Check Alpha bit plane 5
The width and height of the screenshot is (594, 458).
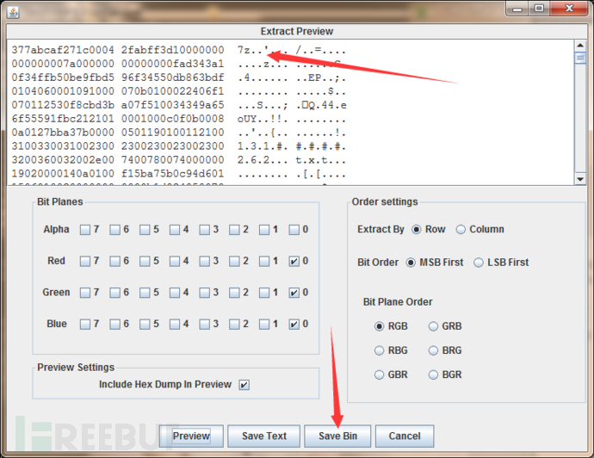(145, 230)
